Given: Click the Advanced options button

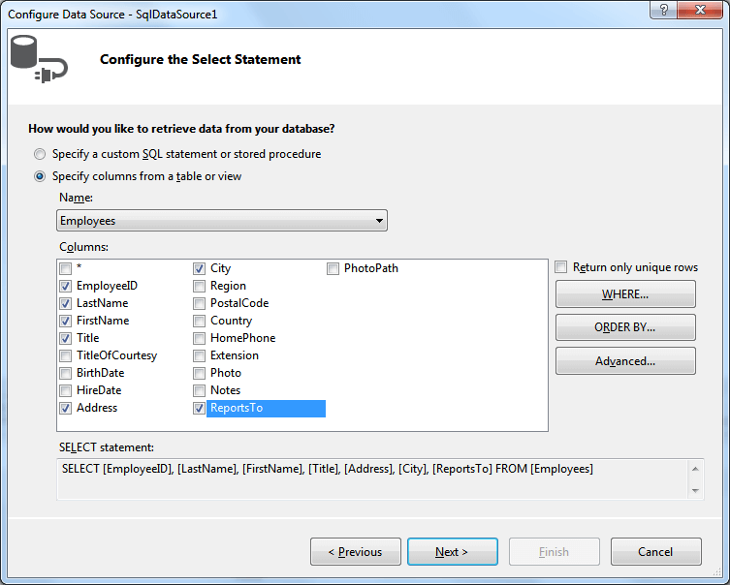Looking at the screenshot, I should pyautogui.click(x=625, y=361).
